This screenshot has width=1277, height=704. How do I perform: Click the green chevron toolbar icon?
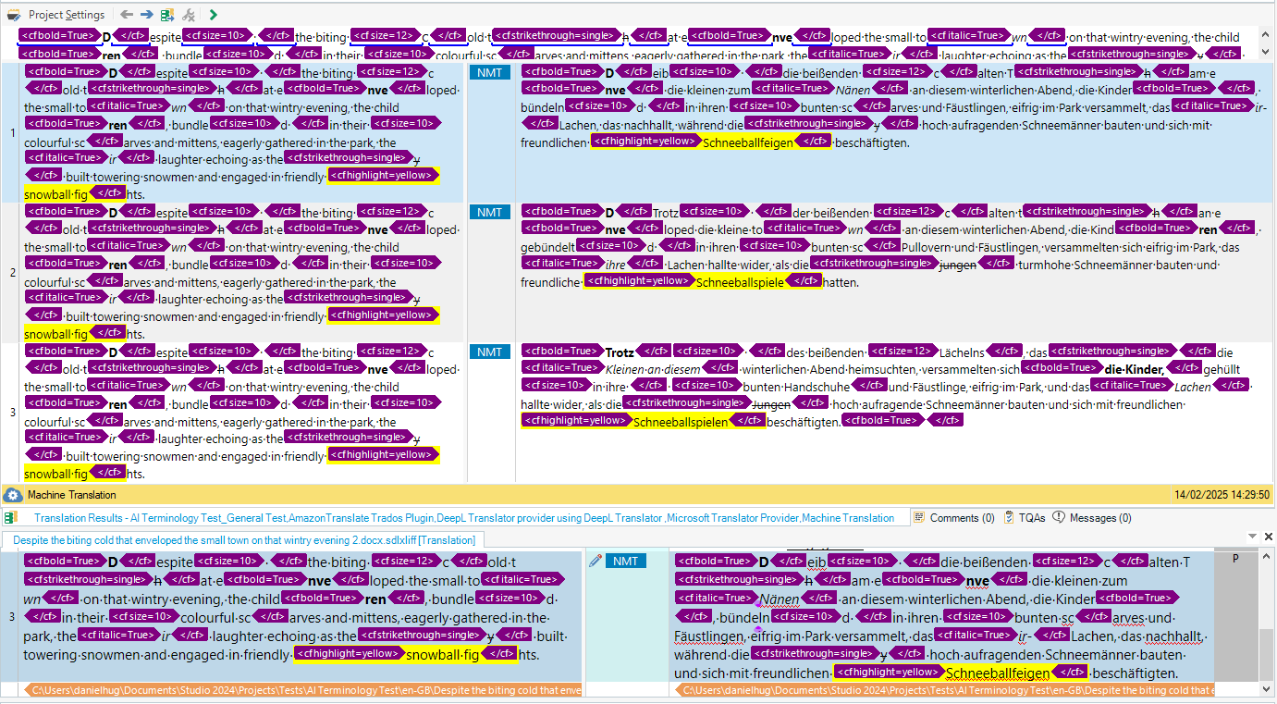pos(214,15)
